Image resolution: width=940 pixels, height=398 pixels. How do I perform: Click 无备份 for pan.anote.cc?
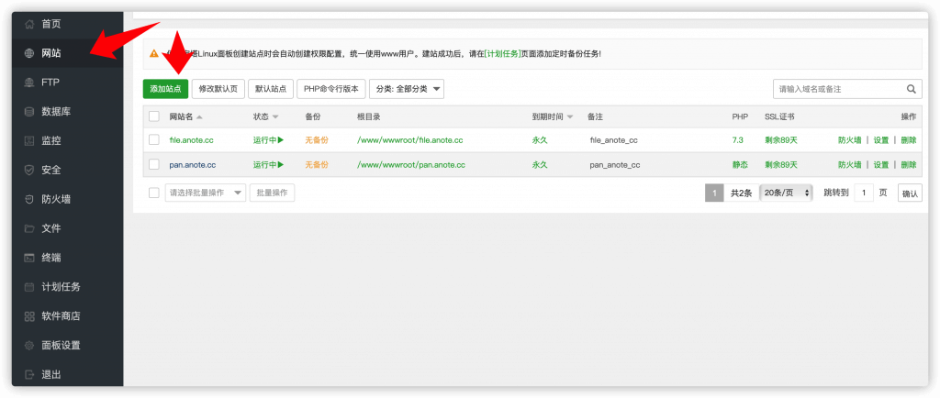coord(317,164)
